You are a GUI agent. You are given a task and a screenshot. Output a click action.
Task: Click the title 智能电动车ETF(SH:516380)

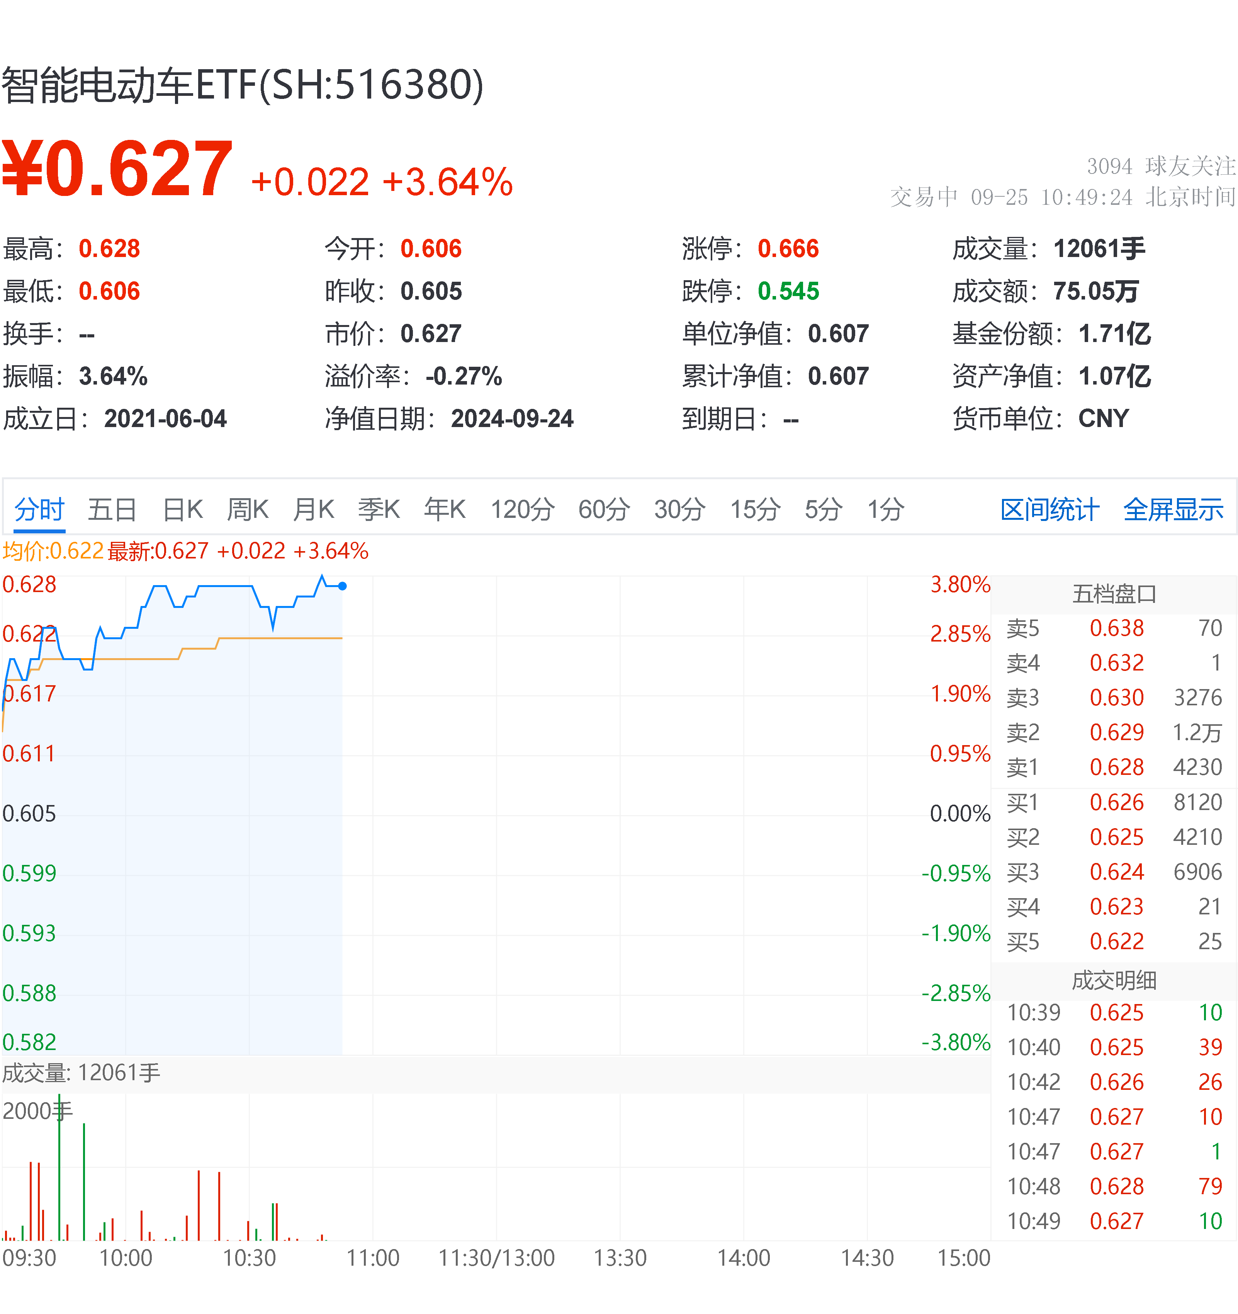click(x=243, y=85)
